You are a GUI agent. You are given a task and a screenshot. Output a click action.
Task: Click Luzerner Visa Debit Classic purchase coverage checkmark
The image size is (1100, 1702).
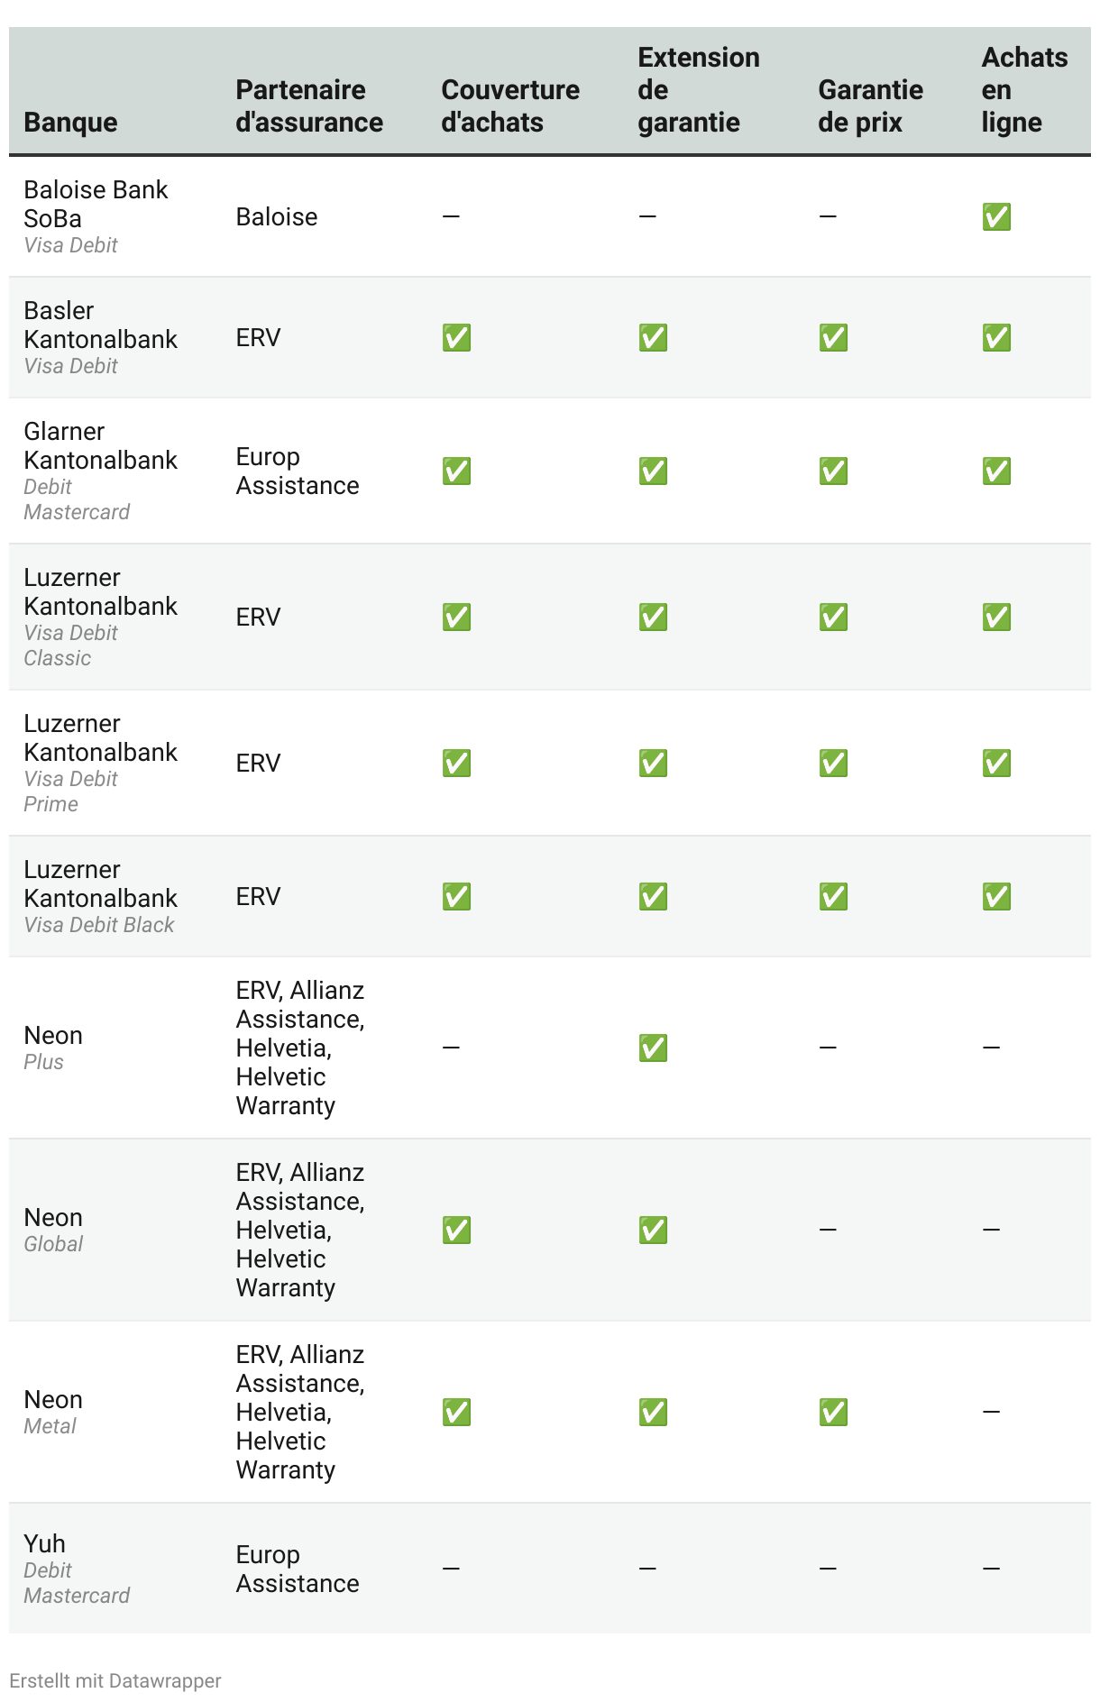pyautogui.click(x=456, y=618)
